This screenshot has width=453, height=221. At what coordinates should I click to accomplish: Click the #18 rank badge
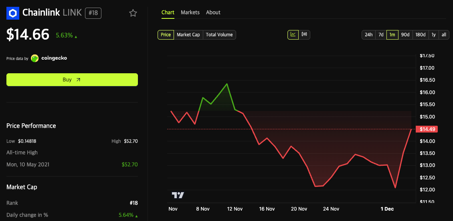coord(93,13)
